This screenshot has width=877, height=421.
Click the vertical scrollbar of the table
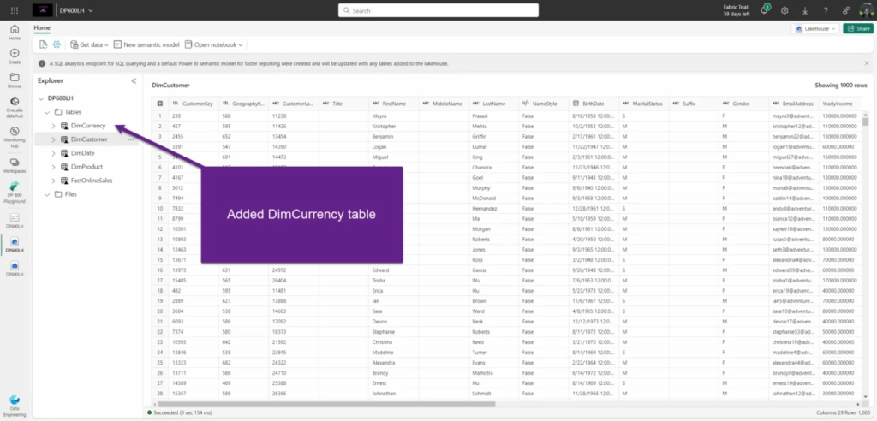coord(865,121)
